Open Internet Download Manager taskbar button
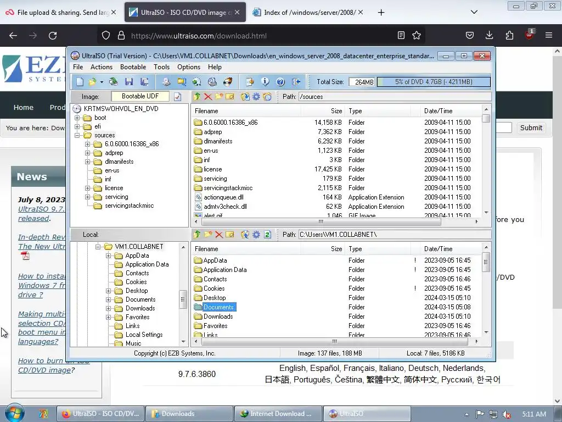This screenshot has height=422, width=562. 278,414
